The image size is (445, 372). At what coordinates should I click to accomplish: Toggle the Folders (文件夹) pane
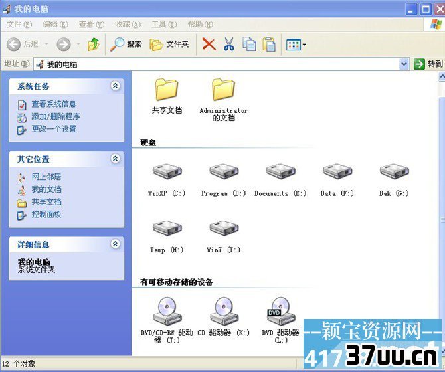point(169,45)
